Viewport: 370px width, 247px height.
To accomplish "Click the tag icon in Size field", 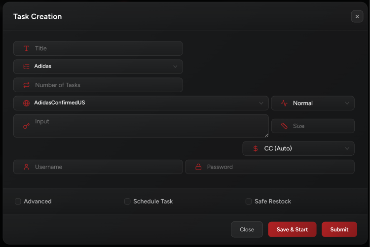I will coord(284,126).
